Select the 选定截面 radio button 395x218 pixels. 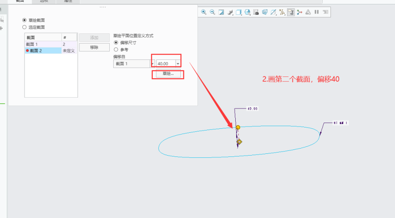(x=25, y=27)
